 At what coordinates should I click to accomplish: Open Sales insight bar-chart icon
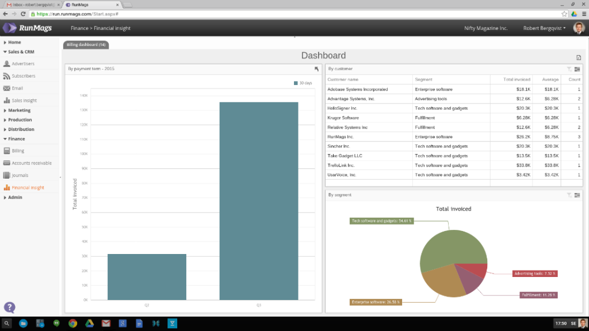(7, 100)
